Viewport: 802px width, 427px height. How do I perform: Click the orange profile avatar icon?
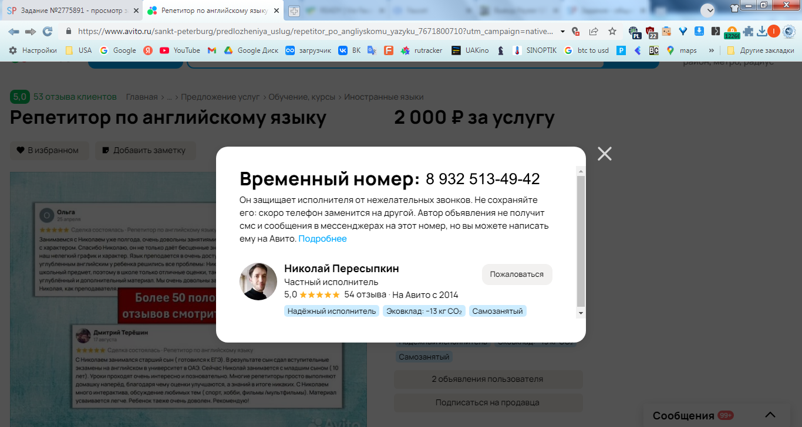pyautogui.click(x=774, y=31)
